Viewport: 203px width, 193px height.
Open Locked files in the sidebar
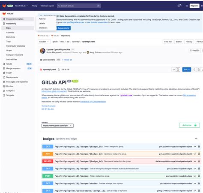point(12,59)
